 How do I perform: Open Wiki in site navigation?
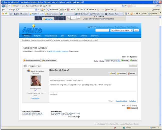tap(63, 36)
